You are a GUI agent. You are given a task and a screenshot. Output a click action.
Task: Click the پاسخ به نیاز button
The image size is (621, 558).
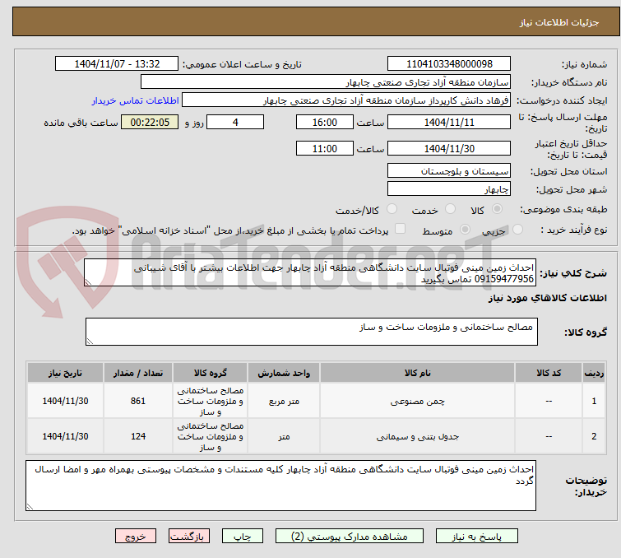(x=476, y=537)
